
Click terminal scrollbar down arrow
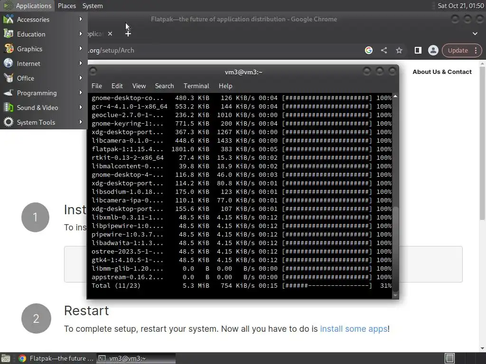pyautogui.click(x=395, y=296)
